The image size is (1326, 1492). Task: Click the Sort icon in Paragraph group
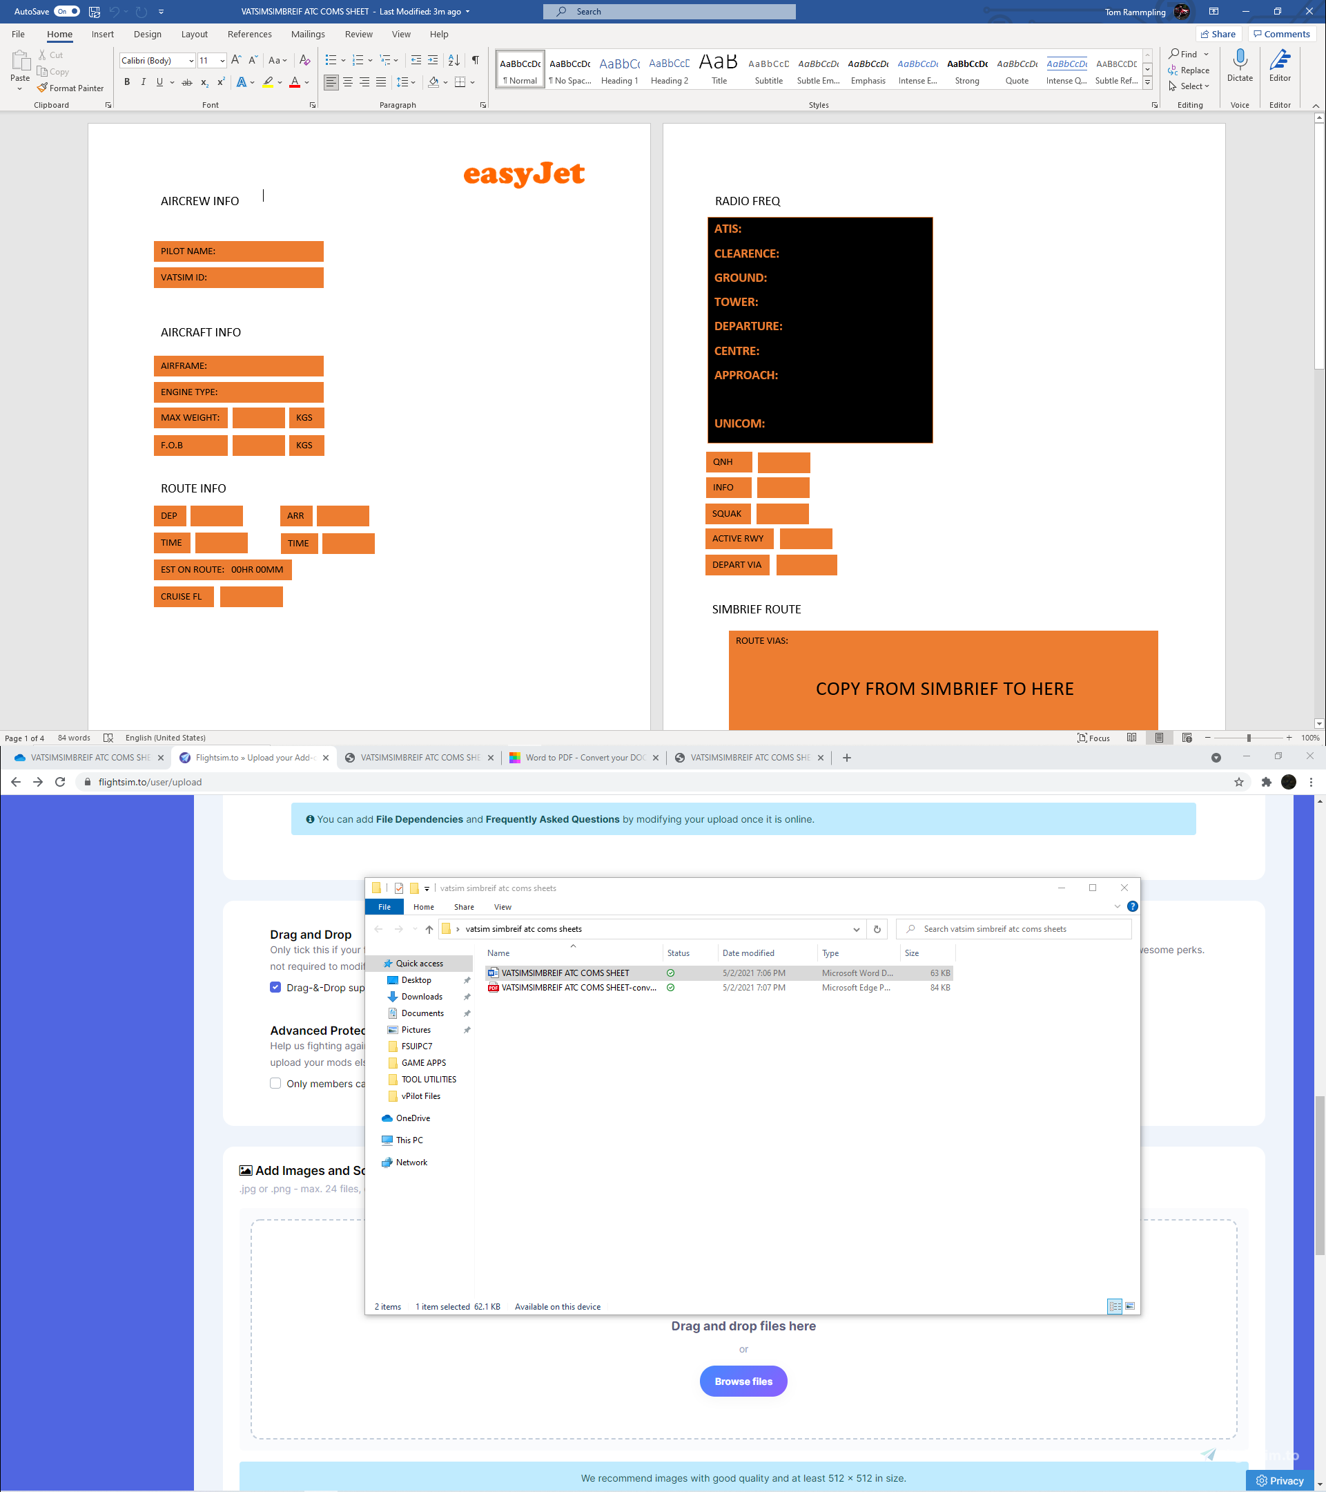454,60
